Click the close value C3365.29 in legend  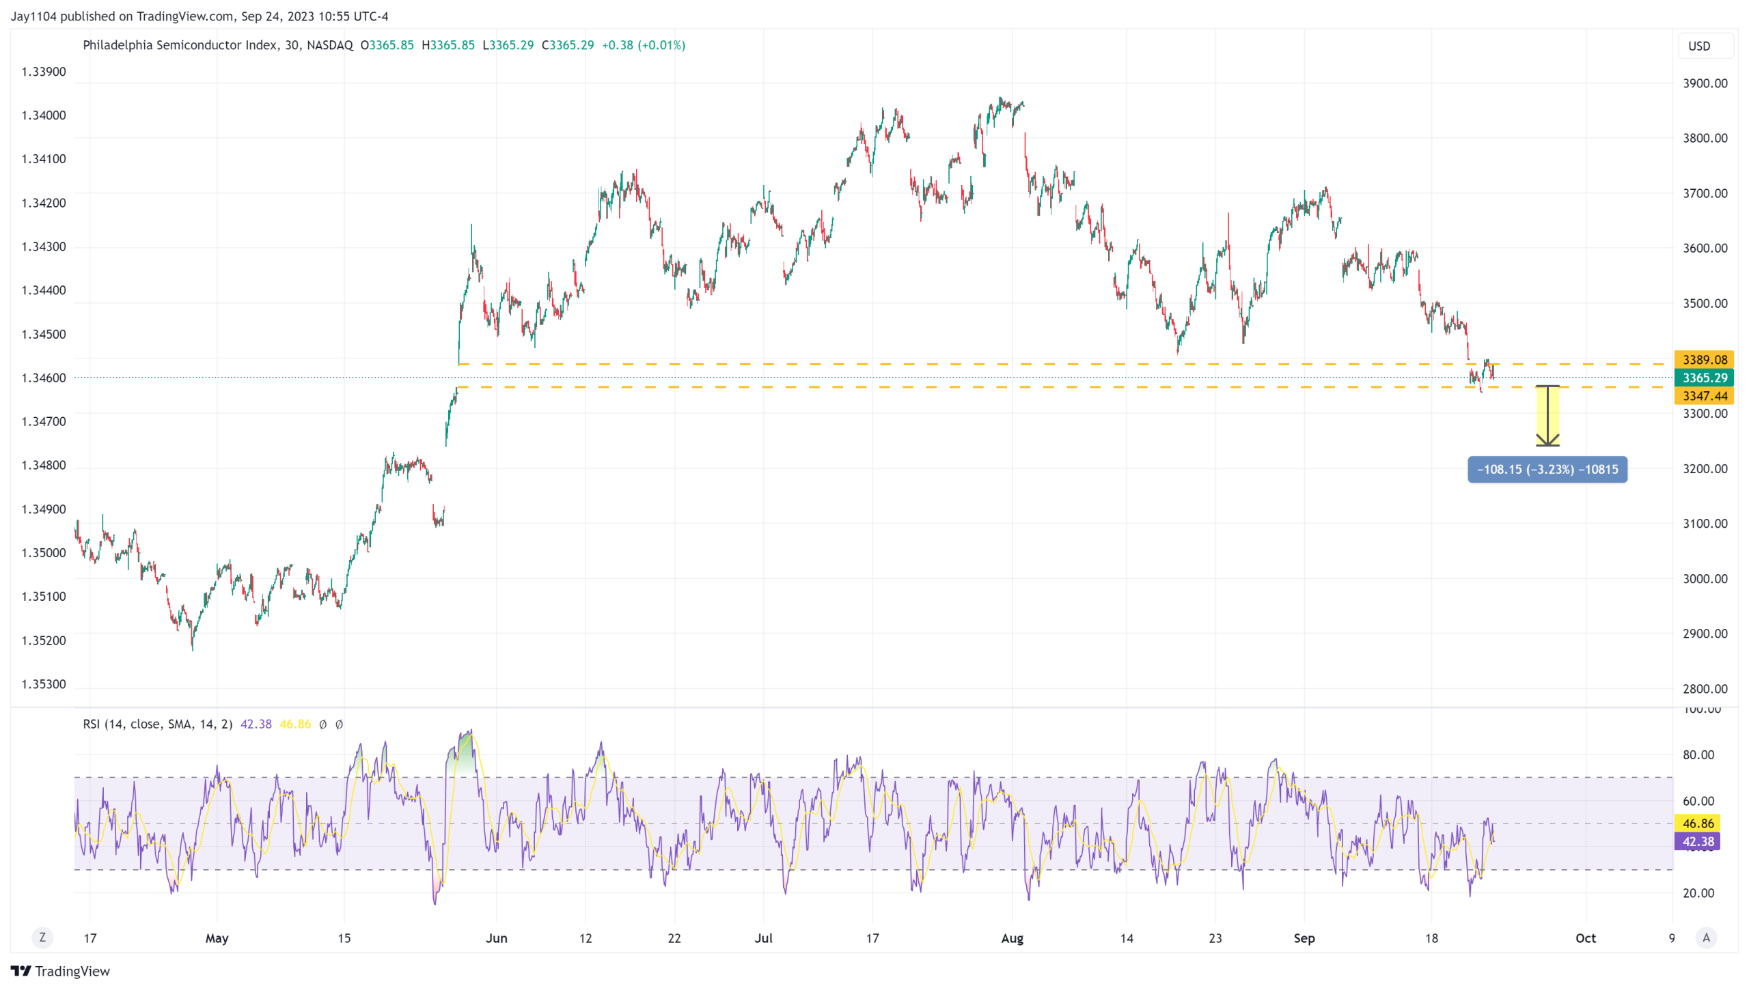(x=567, y=45)
